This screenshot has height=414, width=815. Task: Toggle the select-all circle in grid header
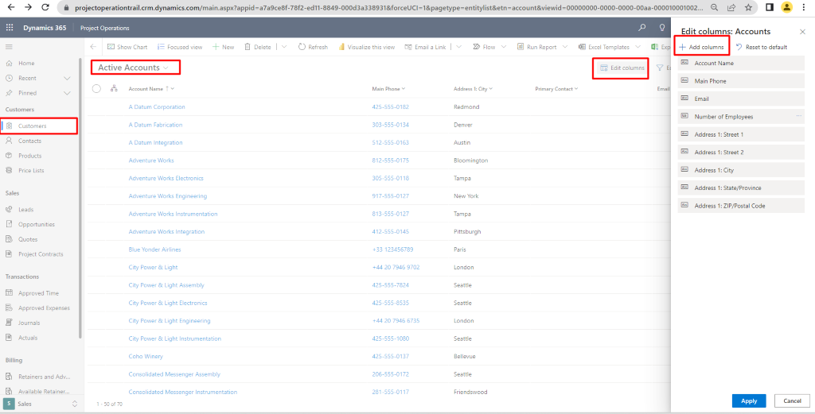pos(96,89)
